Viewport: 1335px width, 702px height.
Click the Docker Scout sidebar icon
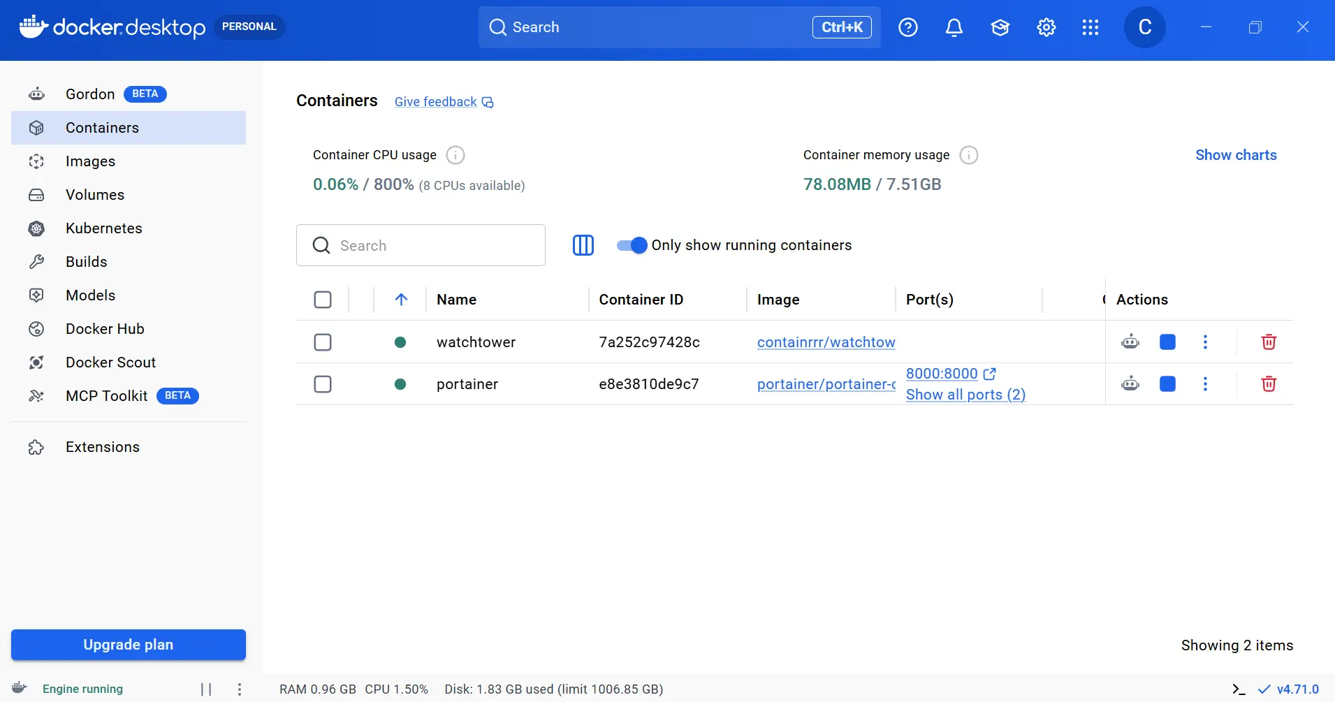click(x=36, y=363)
